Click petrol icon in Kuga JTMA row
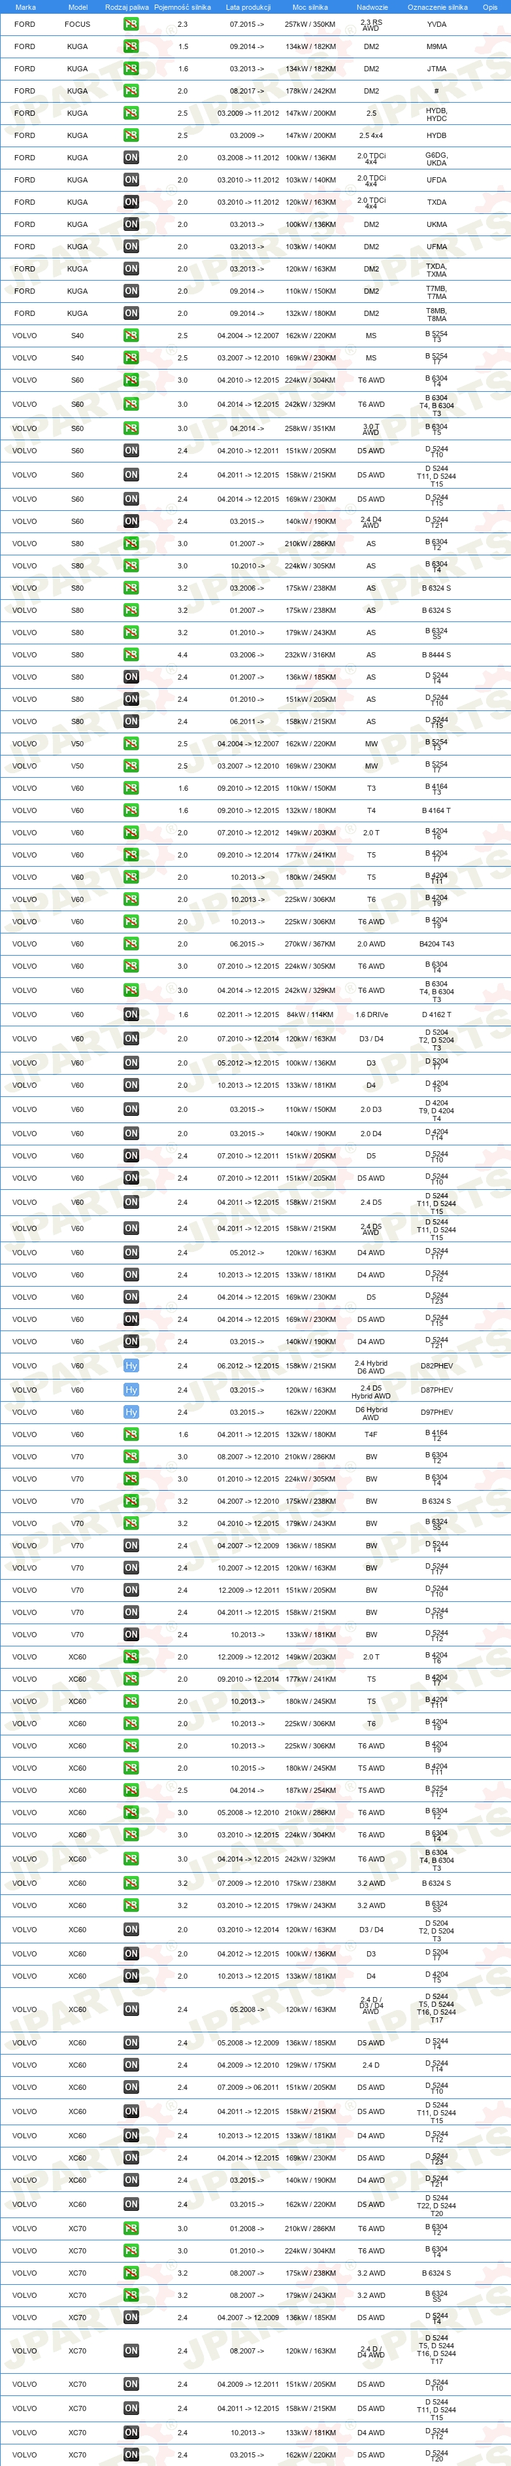511x2466 pixels. (x=131, y=69)
